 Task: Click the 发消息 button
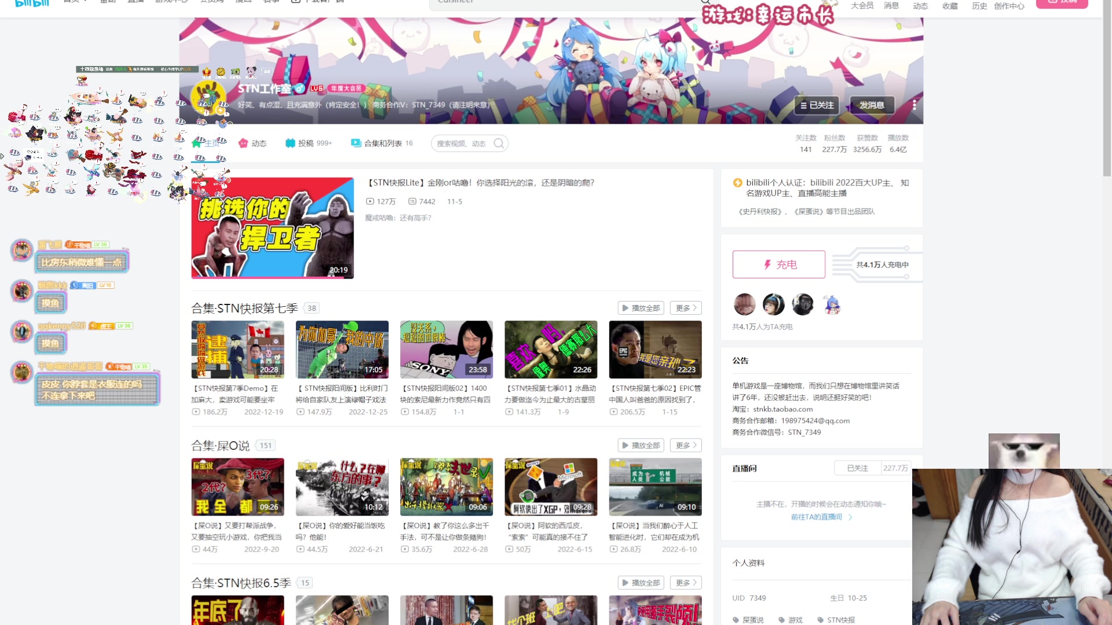(872, 105)
